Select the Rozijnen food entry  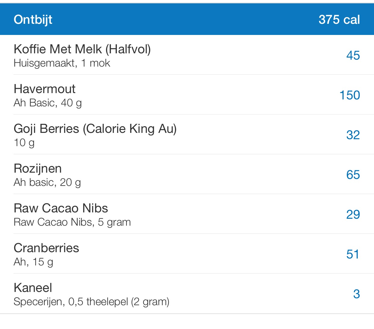point(38,168)
